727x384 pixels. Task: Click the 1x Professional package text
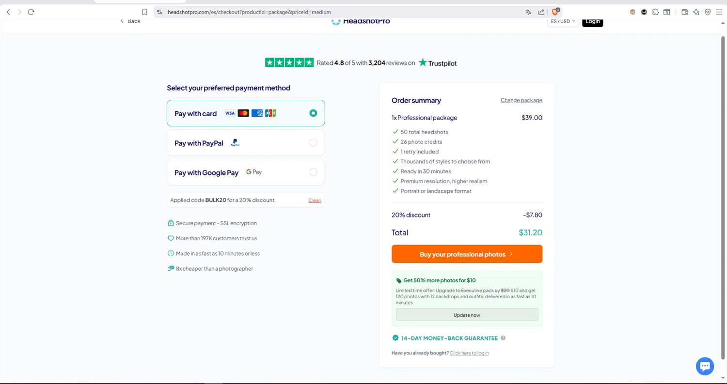(424, 118)
